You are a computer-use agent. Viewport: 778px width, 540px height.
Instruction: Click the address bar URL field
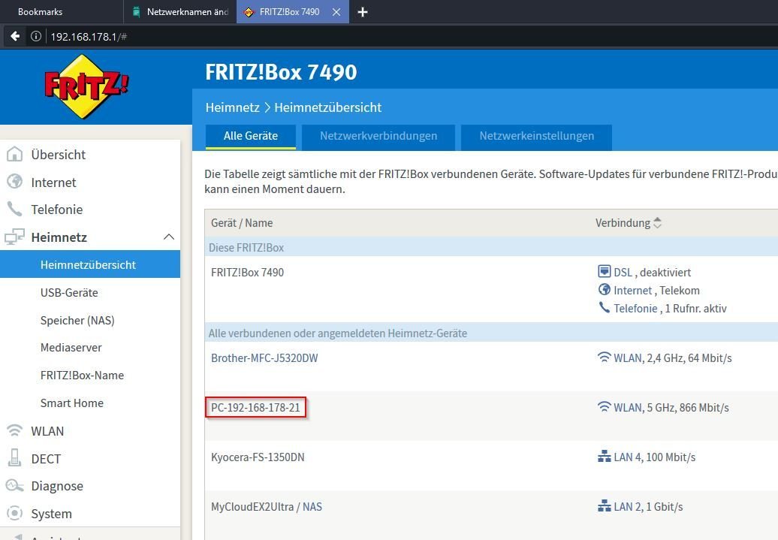[x=412, y=36]
